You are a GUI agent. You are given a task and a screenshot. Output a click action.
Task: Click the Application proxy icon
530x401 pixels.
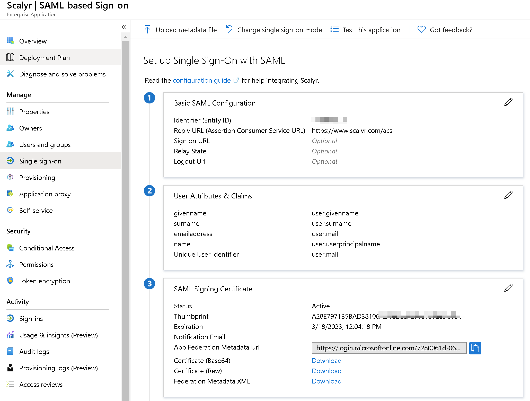click(x=10, y=194)
